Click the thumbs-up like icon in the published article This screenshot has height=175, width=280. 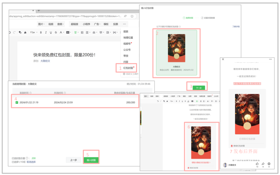(257, 164)
